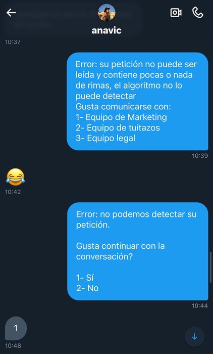Tap the "2- No" option text
The width and height of the screenshot is (213, 354).
click(87, 288)
